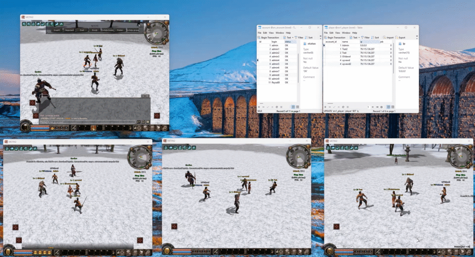The image size is (475, 257).
Task: Switch player window to form view
Action: [393, 107]
